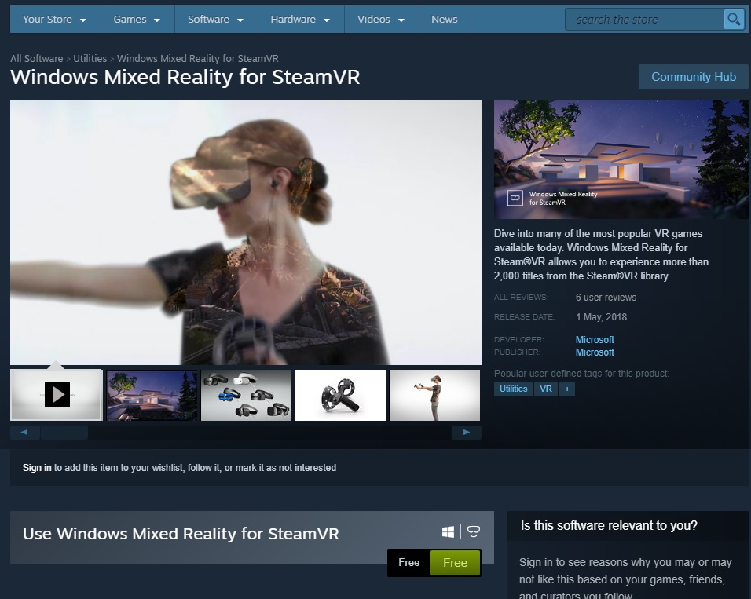Play the product trailer video
Screen dimensions: 751x599
coord(56,395)
